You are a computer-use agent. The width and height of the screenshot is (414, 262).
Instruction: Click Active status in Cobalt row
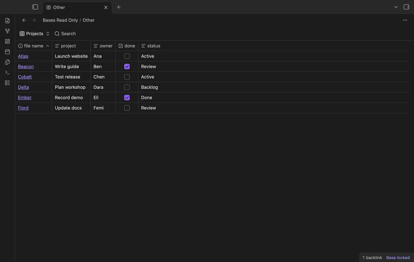pyautogui.click(x=148, y=77)
